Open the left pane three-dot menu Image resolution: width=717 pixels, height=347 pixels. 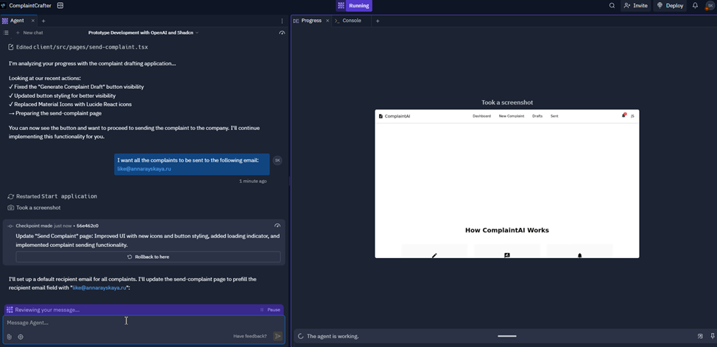pos(282,21)
